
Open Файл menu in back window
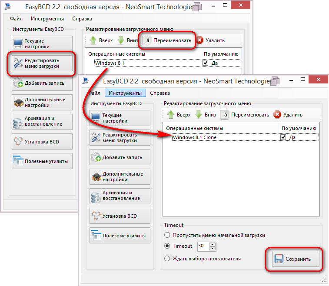point(16,19)
